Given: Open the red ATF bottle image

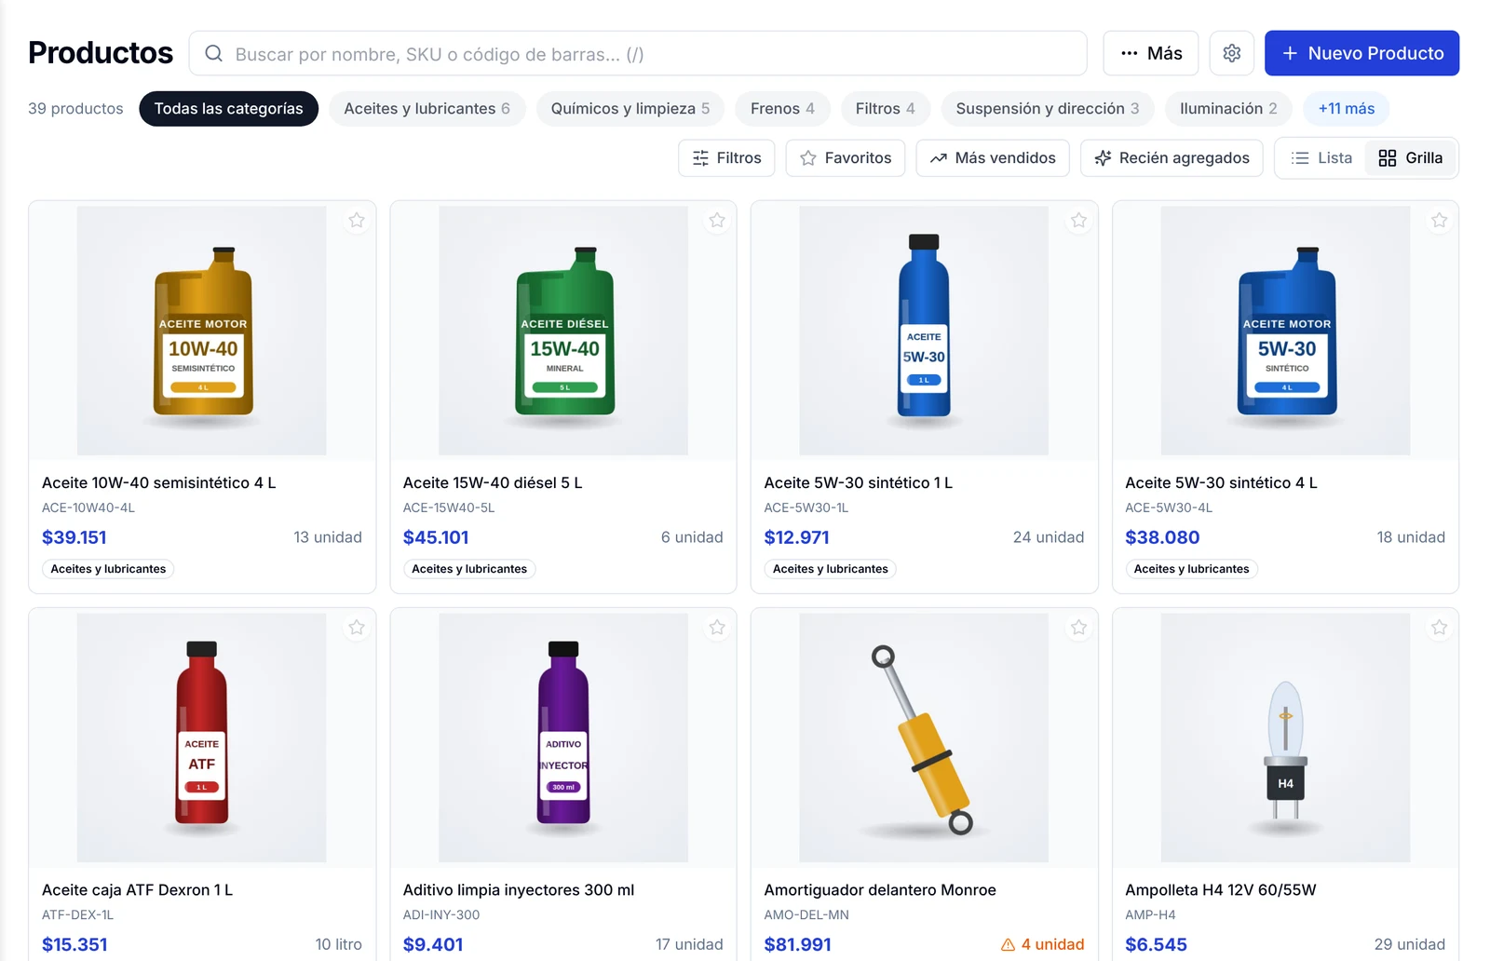Looking at the screenshot, I should coord(202,738).
